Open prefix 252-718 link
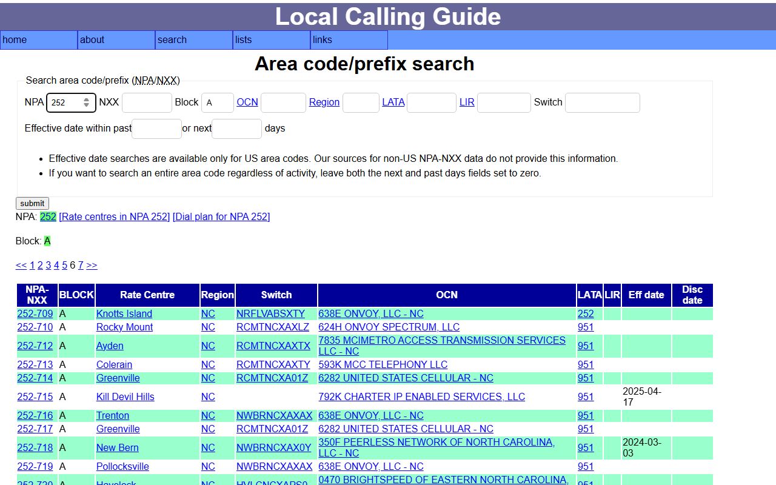The image size is (776, 485). 35,448
